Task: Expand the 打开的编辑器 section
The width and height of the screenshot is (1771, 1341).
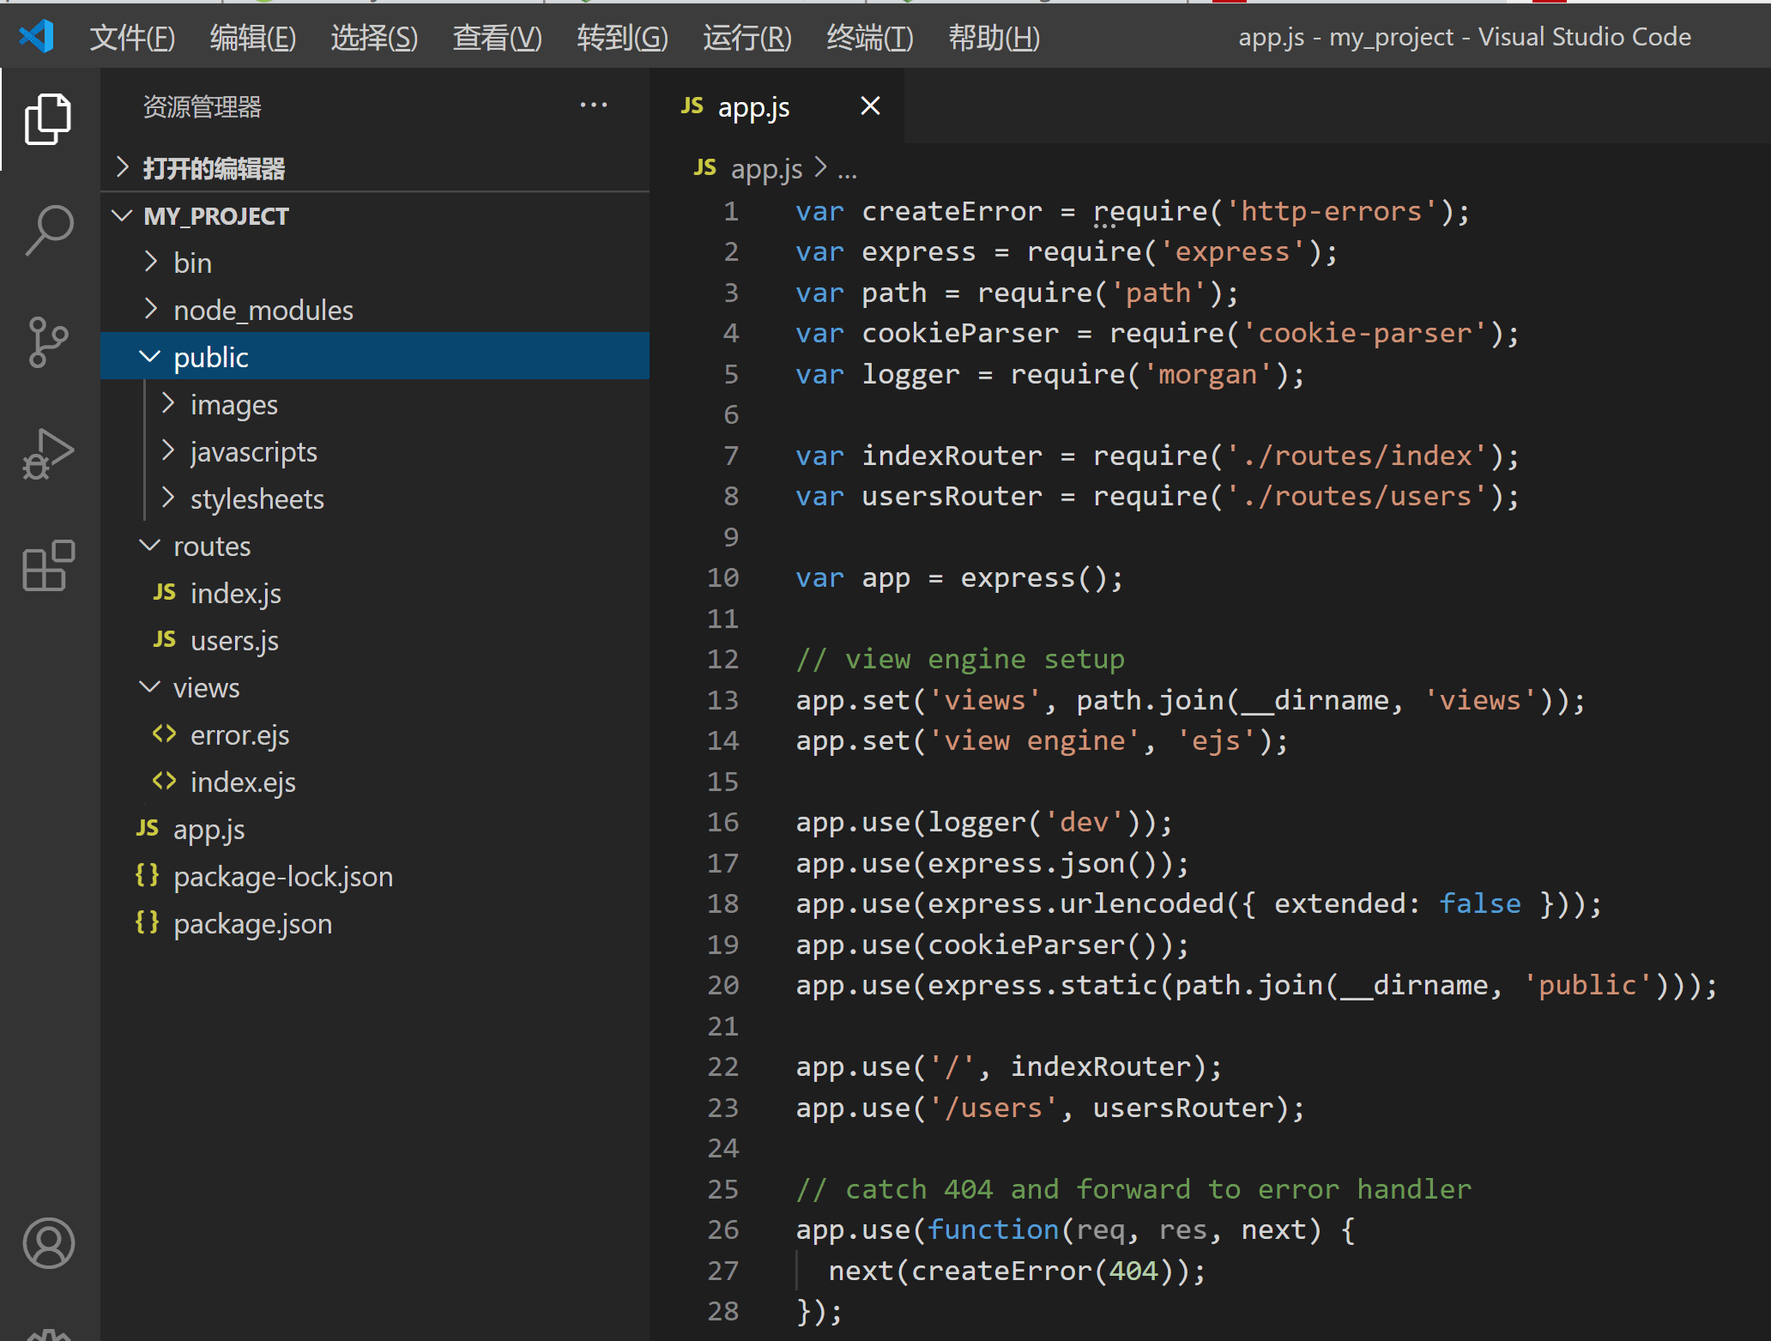Action: 213,168
